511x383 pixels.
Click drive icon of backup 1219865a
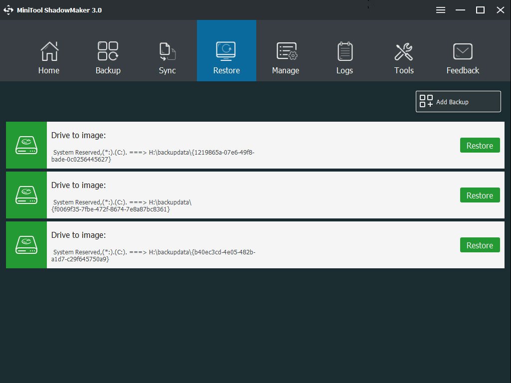[x=26, y=145]
